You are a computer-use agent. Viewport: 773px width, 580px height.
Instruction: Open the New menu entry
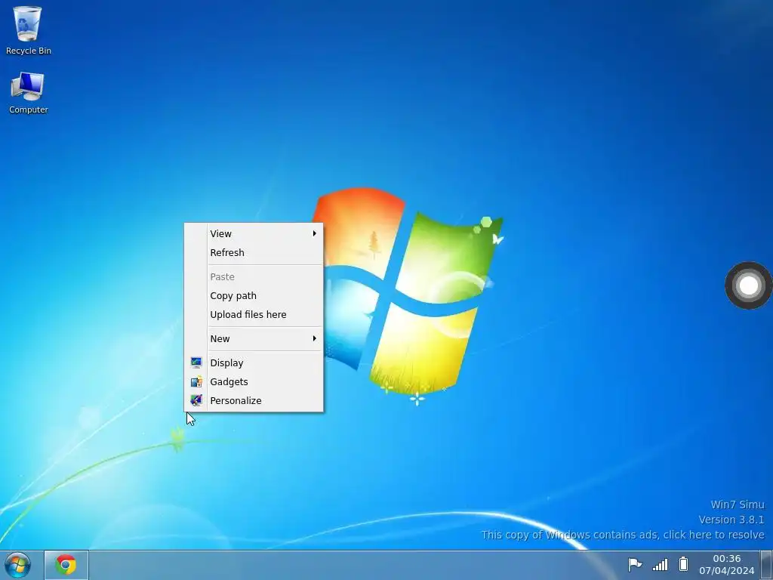point(254,338)
